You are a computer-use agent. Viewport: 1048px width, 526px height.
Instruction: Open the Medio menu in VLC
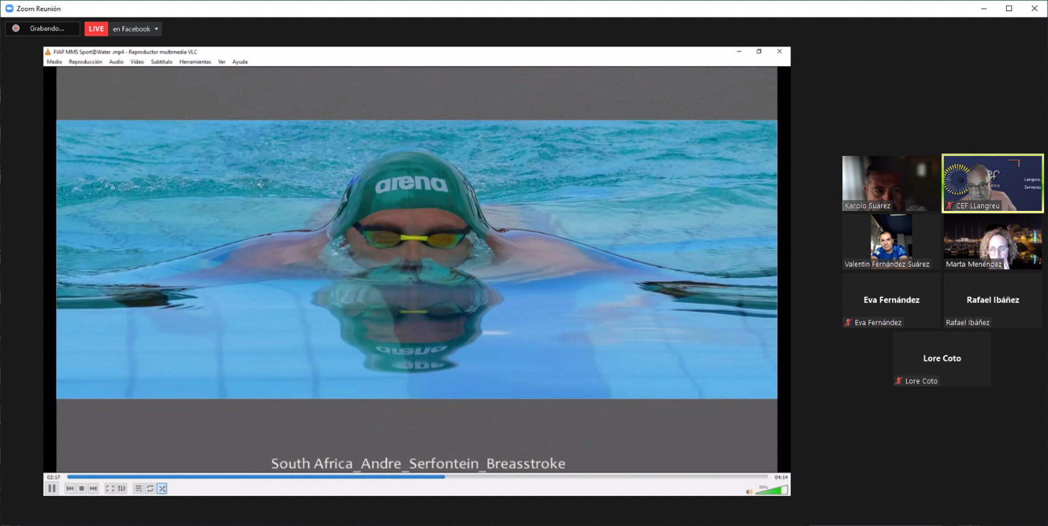[x=54, y=62]
